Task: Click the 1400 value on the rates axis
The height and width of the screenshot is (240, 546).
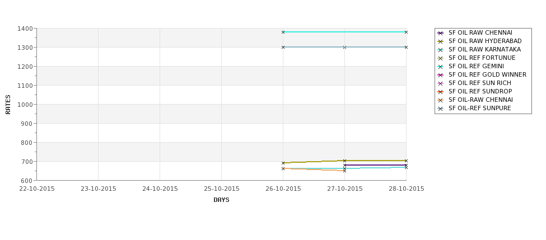Action: 25,29
